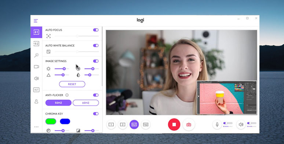
Task: Select the picture-in-picture layout
Action: [134, 125]
